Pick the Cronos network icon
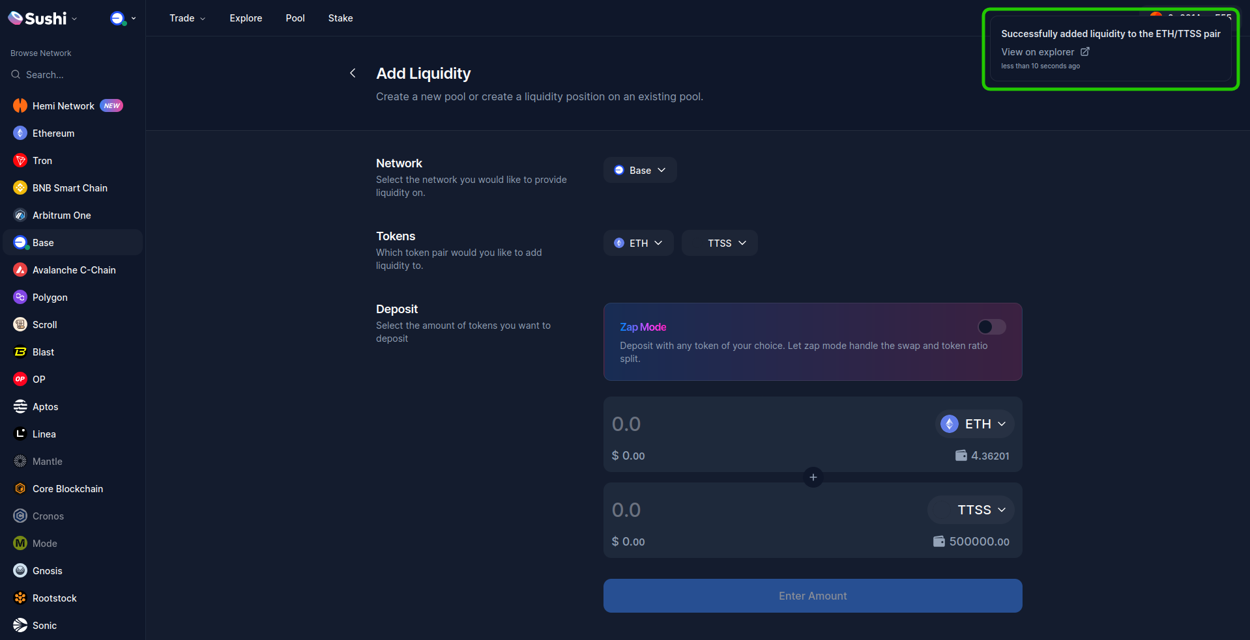The image size is (1250, 640). click(x=20, y=516)
